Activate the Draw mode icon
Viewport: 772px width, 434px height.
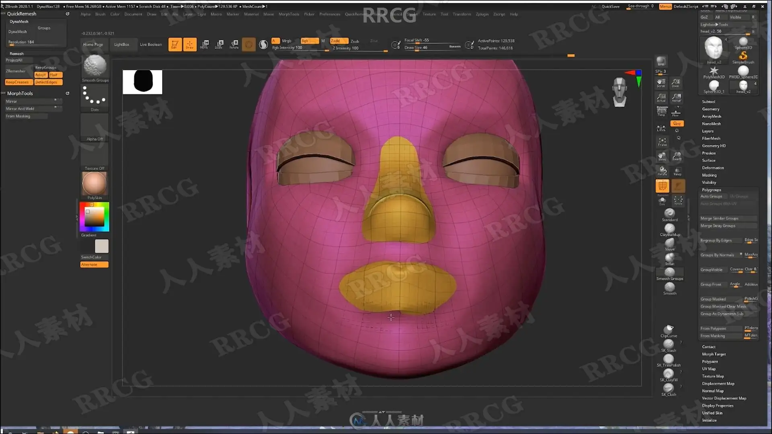click(190, 44)
